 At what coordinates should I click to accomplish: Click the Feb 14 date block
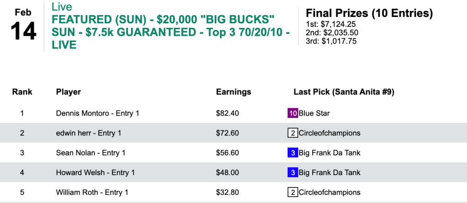23,25
